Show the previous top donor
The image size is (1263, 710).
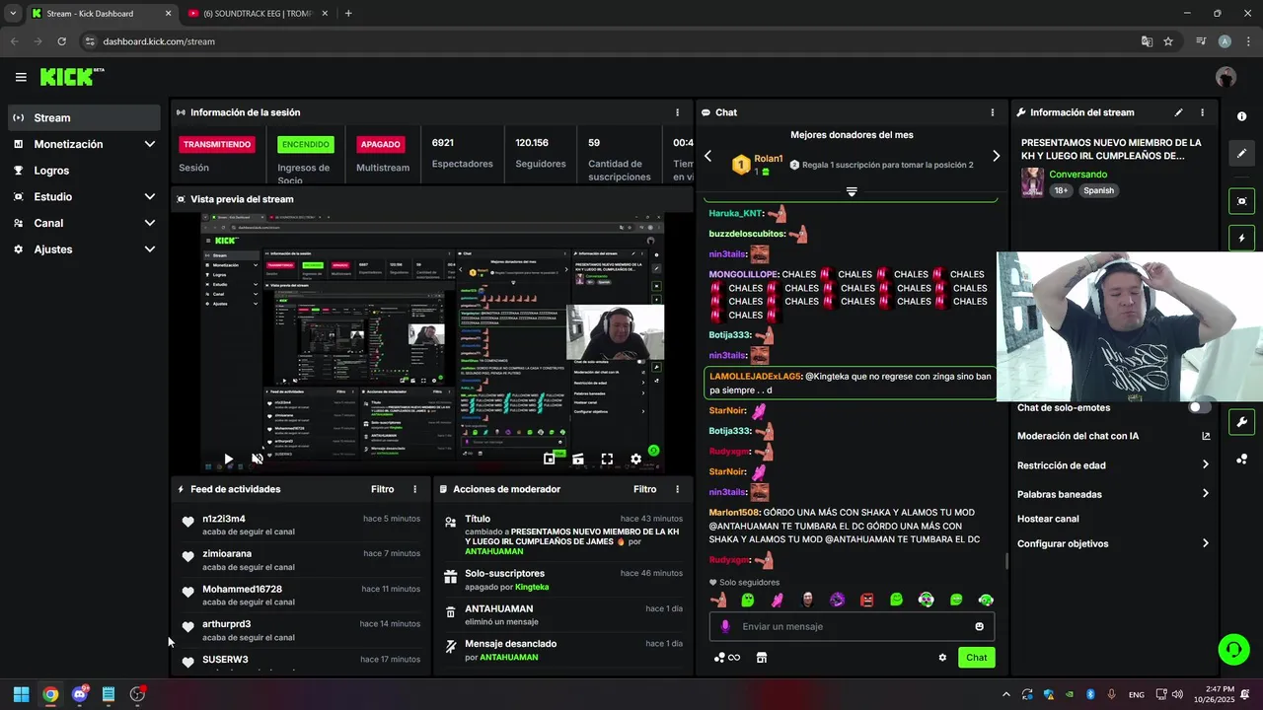coord(707,156)
